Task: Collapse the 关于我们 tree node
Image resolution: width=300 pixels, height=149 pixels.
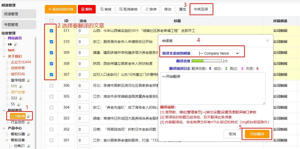Action: click(x=4, y=57)
